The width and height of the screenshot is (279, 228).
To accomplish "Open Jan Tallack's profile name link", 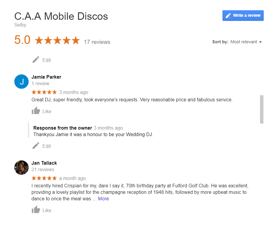I will 44,163.
